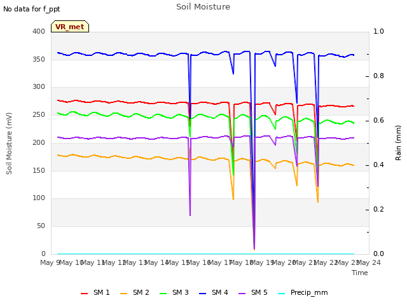Image resolution: width=407 pixels, height=305 pixels.
Task: Click the Soil Moisture (mV) axis title
Action: 9,144
